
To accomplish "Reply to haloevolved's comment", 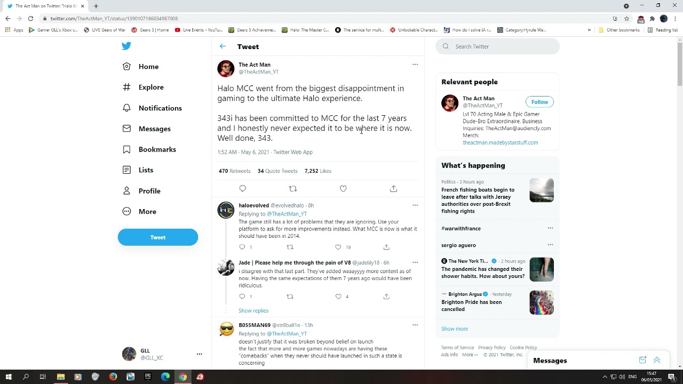I will [x=242, y=247].
